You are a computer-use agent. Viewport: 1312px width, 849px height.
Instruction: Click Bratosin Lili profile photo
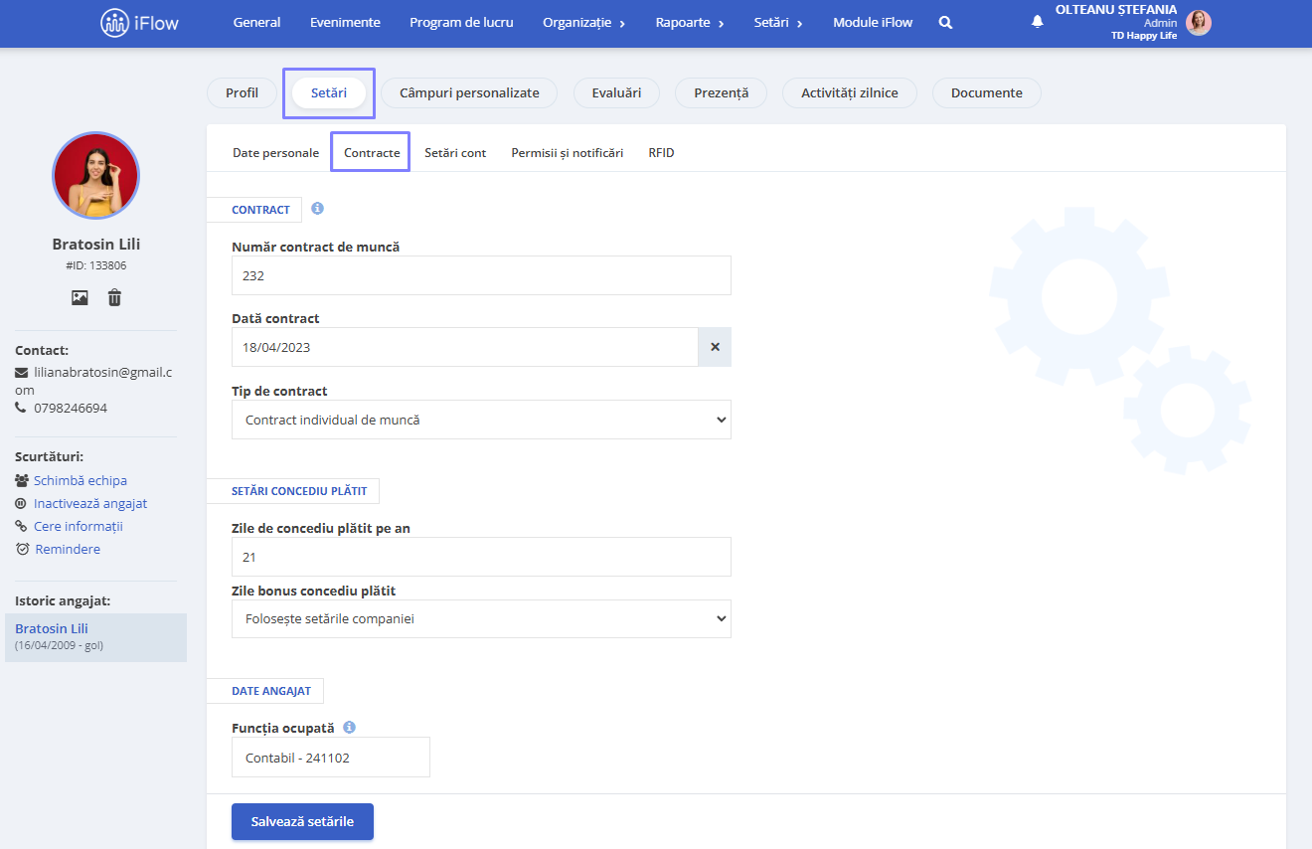click(x=96, y=176)
